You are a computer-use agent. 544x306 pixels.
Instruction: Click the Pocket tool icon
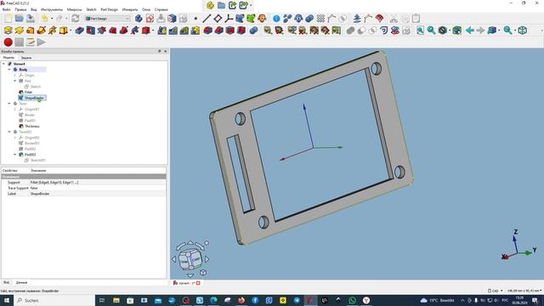79,31
